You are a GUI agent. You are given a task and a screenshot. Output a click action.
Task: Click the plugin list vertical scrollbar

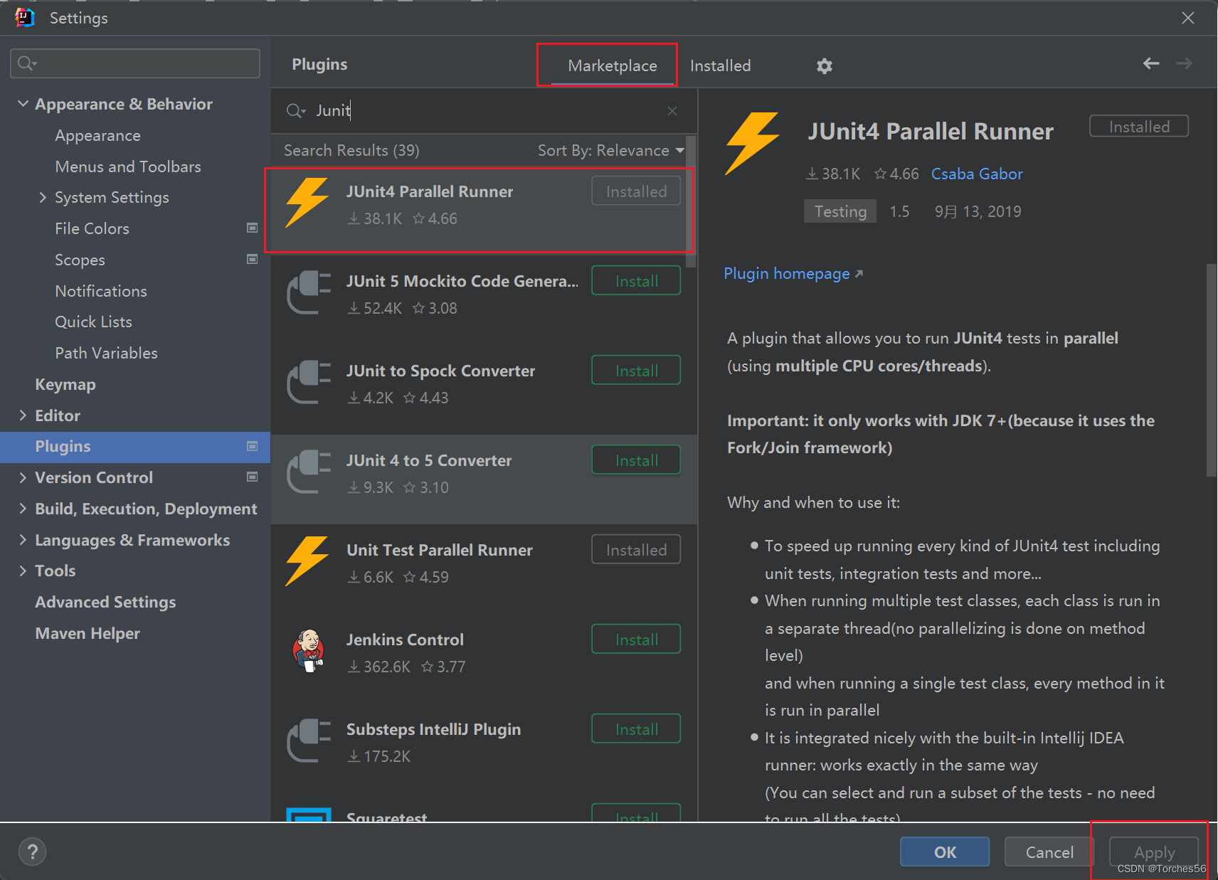pos(690,201)
